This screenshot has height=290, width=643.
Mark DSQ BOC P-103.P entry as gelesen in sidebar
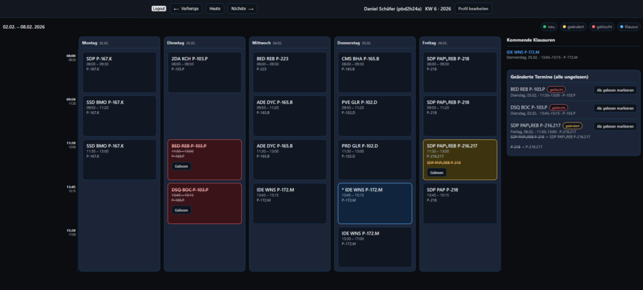tap(615, 108)
